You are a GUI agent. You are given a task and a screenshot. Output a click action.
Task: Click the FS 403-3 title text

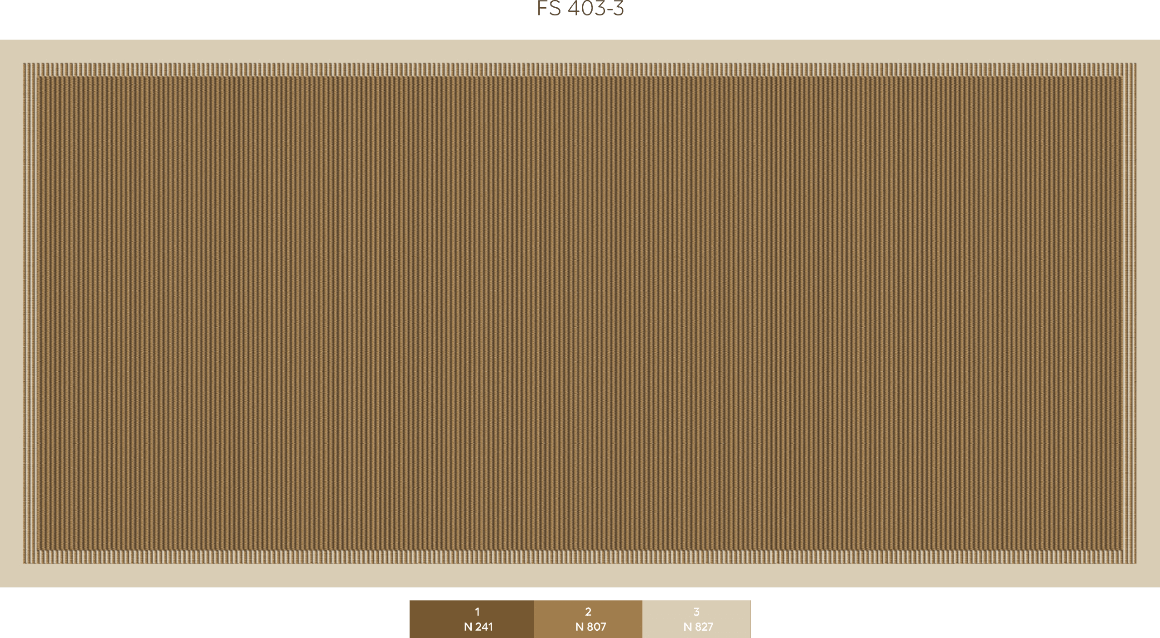coord(580,8)
